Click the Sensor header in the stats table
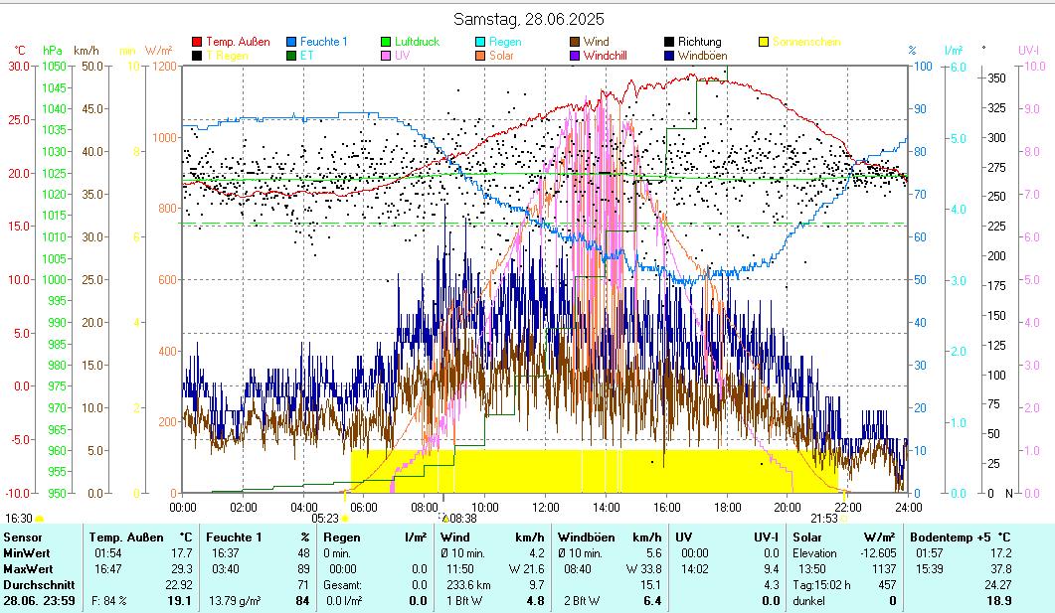This screenshot has width=1055, height=613. (x=22, y=536)
